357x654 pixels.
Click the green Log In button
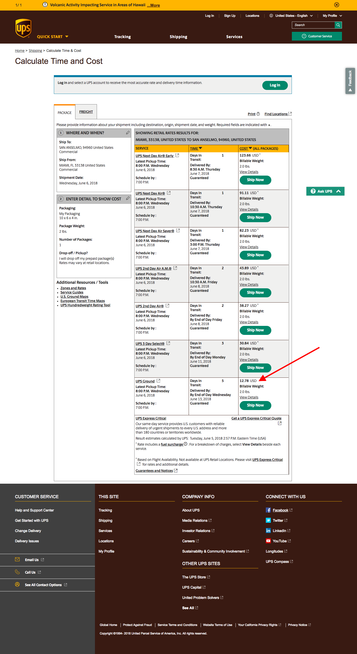[x=275, y=85]
